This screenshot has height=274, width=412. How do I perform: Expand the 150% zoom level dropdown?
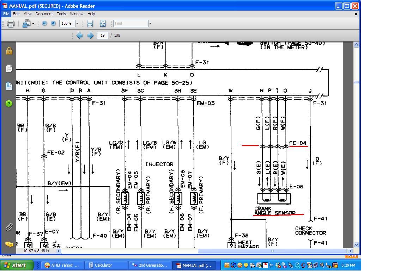tap(77, 23)
